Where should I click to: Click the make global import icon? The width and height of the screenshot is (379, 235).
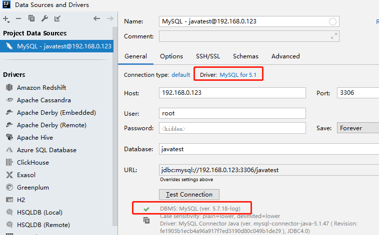[57, 18]
